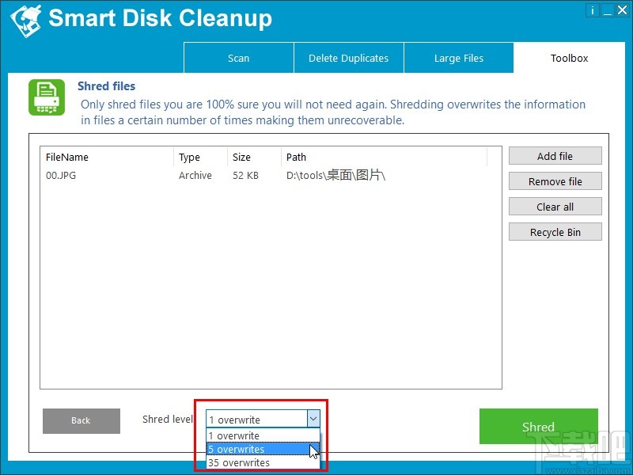Click the Archive type cell
Screen dimensions: 633x475
195,175
